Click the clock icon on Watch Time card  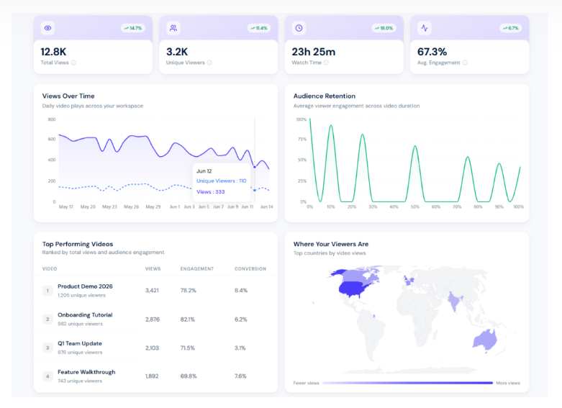[299, 28]
